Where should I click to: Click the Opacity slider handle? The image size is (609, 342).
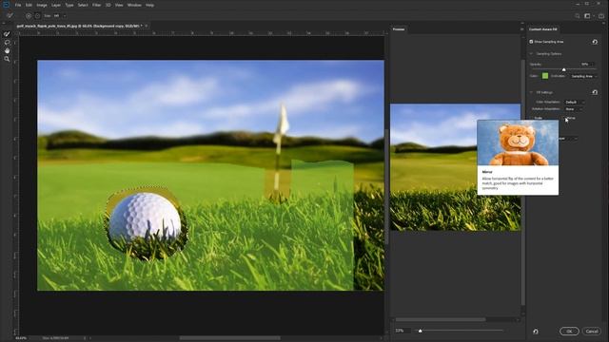coord(564,69)
